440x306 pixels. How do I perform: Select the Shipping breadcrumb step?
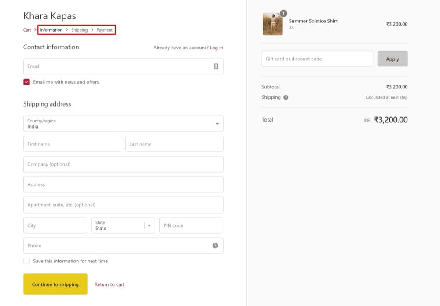pyautogui.click(x=79, y=30)
